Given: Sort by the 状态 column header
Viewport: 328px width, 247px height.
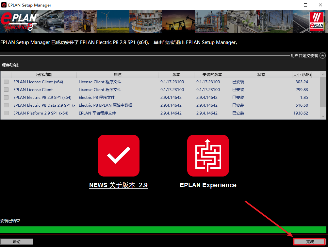Looking at the screenshot, I should point(261,75).
